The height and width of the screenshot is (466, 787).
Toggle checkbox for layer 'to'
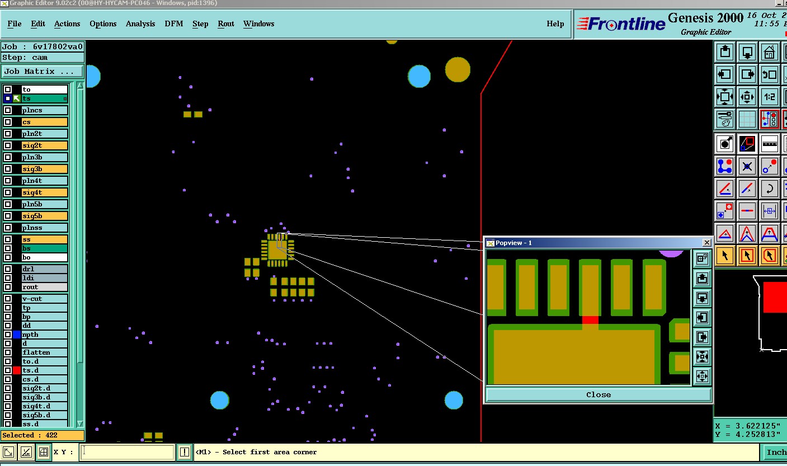coord(8,90)
